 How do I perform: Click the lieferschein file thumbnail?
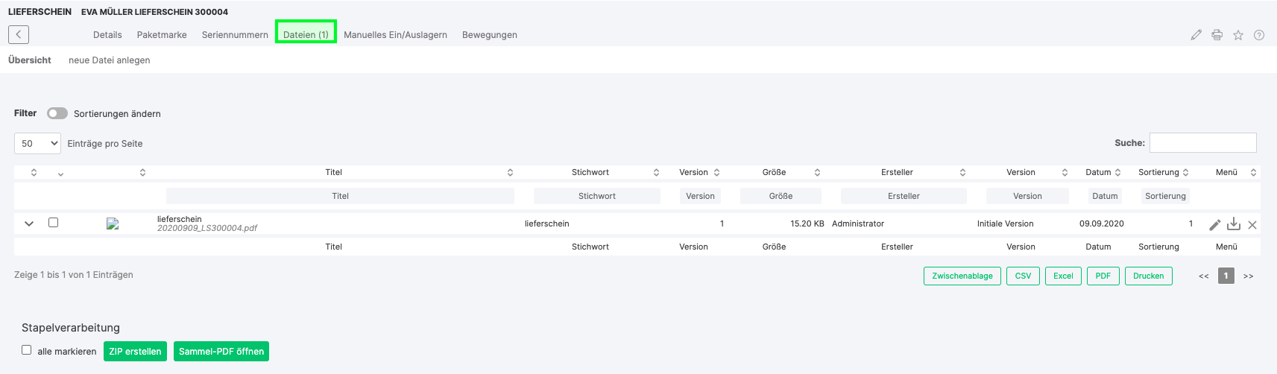113,224
